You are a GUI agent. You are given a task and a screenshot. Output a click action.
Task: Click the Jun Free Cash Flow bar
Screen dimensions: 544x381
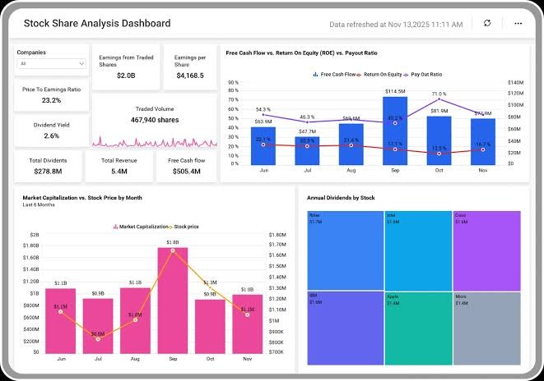pos(263,146)
